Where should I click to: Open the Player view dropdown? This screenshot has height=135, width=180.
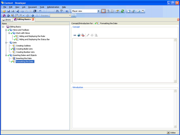pos(98,11)
